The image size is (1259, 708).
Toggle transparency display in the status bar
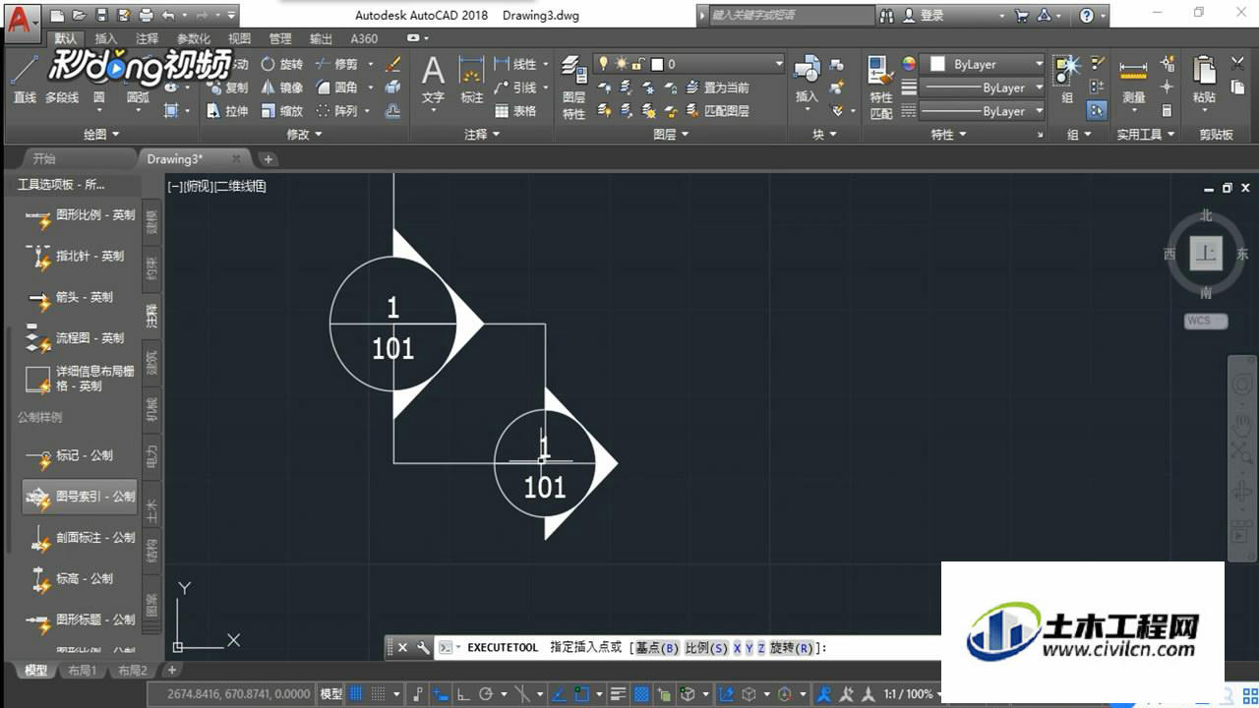coord(639,694)
